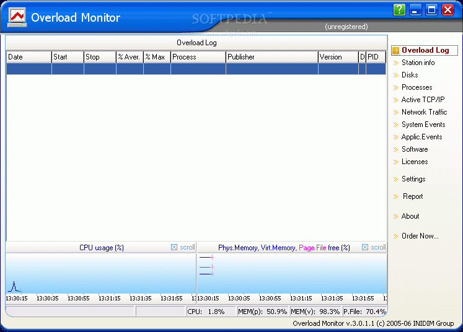Click the chevron icon next to Settings
This screenshot has height=332, width=463.
tap(395, 179)
